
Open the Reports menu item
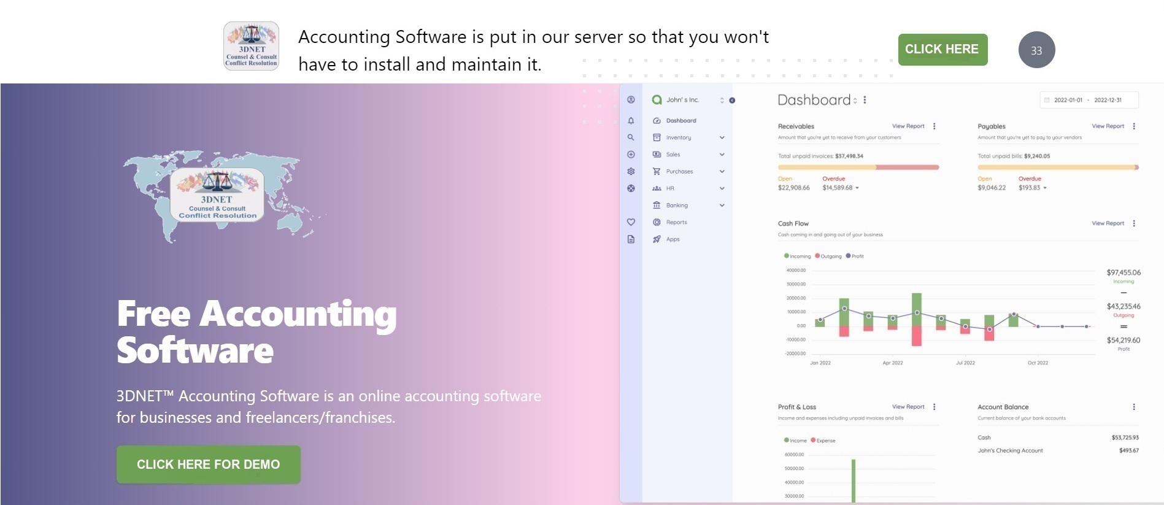pyautogui.click(x=676, y=222)
